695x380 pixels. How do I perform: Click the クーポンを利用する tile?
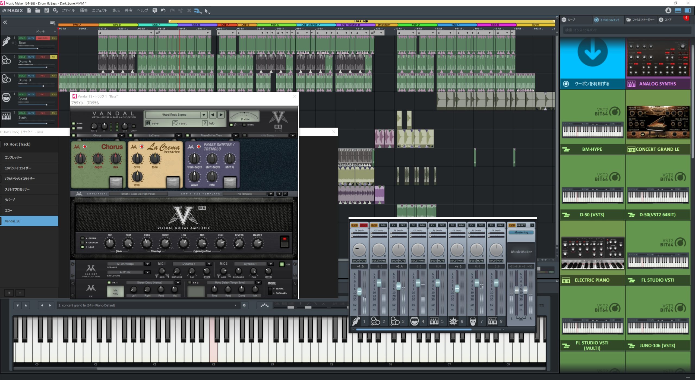tap(593, 64)
